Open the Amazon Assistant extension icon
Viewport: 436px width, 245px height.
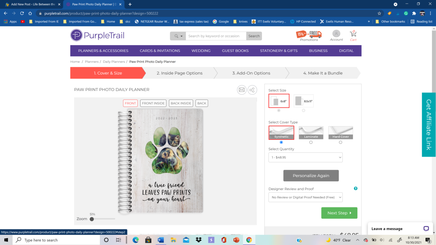point(390,13)
